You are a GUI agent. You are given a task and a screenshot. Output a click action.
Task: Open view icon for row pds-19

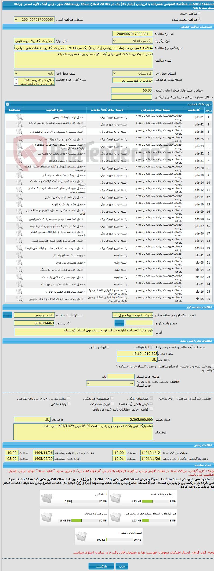coord(19,175)
